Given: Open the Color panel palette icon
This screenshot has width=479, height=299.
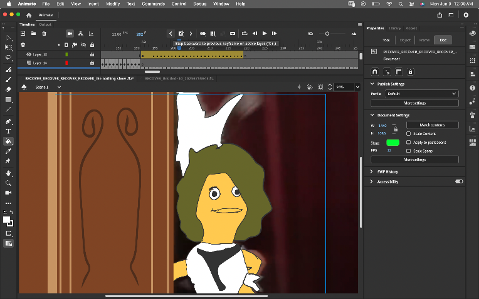Looking at the screenshot, I should [x=473, y=33].
